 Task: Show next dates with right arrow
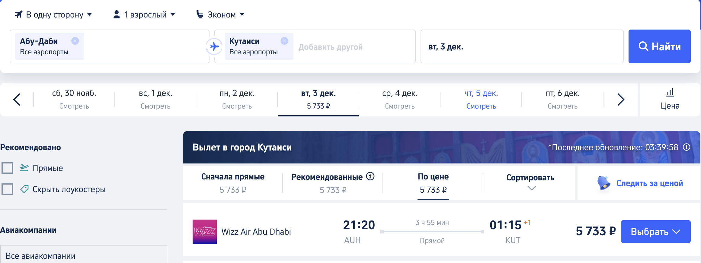coord(621,100)
